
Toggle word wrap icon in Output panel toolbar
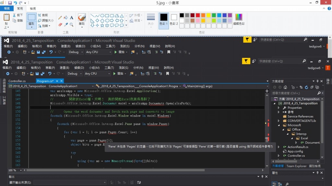coord(139,182)
